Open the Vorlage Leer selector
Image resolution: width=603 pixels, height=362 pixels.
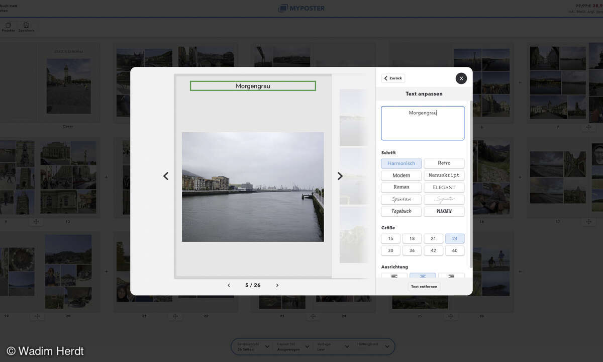click(332, 346)
